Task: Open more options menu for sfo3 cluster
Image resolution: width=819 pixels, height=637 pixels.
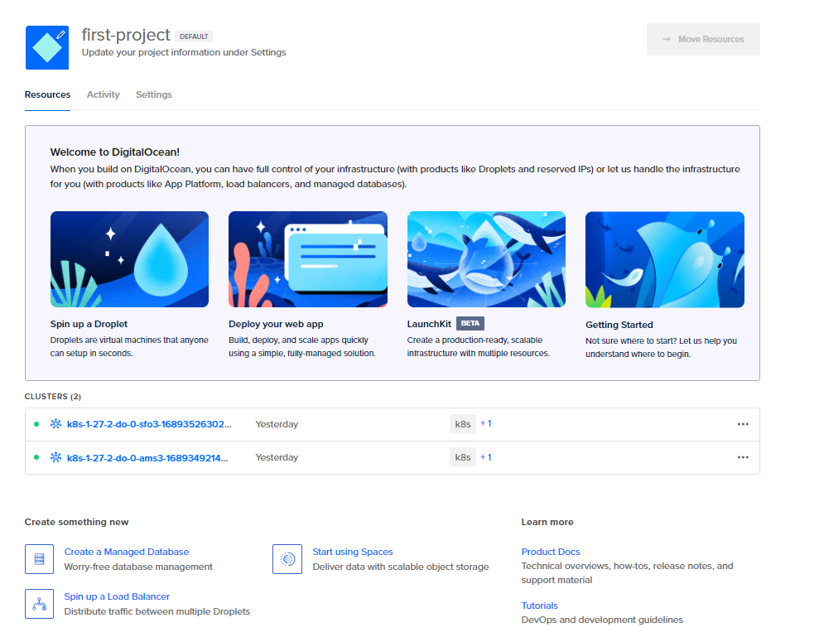Action: click(x=743, y=424)
